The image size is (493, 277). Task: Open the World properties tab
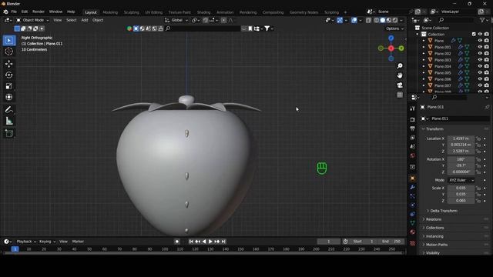click(413, 155)
